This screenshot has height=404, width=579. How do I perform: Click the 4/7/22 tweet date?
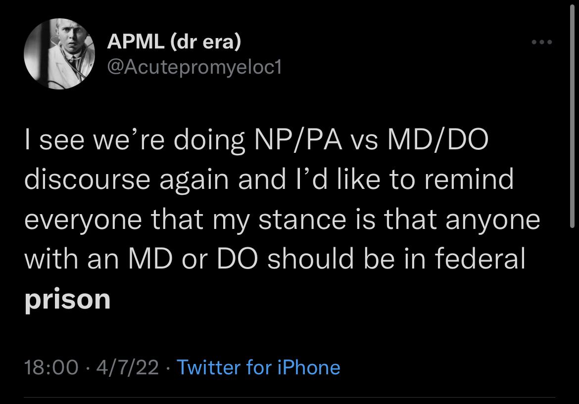pyautogui.click(x=127, y=367)
